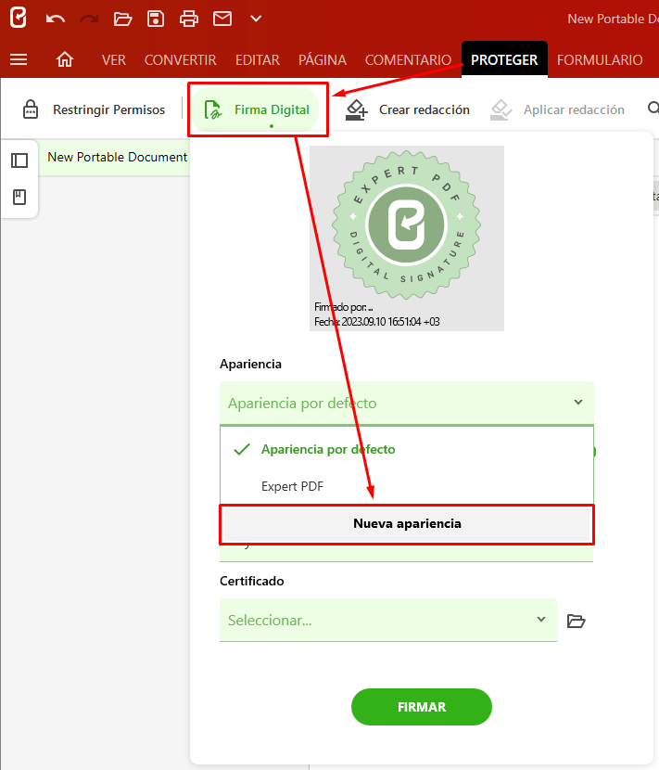Select the PROTEGER tab
Image resolution: width=659 pixels, height=770 pixels.
[x=504, y=59]
